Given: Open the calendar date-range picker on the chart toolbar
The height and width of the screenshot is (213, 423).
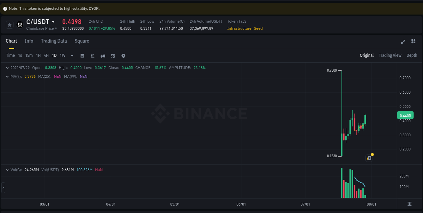Looking at the screenshot, I should (82, 55).
